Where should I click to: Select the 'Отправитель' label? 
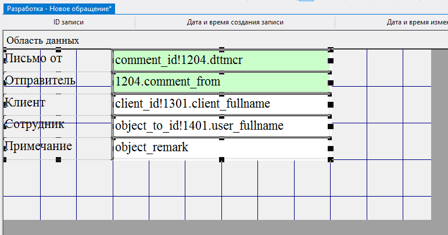[40, 80]
